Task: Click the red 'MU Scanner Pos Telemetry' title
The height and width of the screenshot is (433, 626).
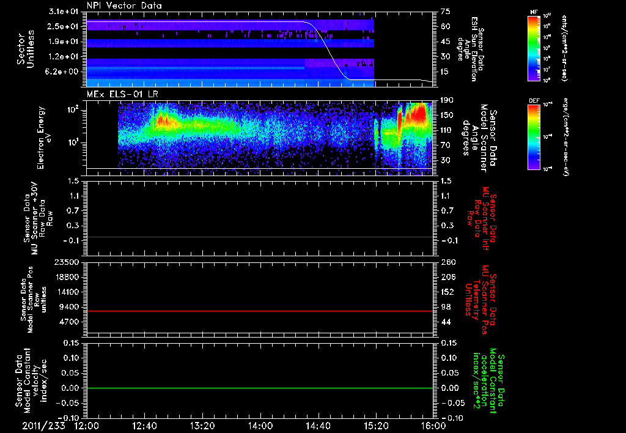Action: tap(481, 300)
